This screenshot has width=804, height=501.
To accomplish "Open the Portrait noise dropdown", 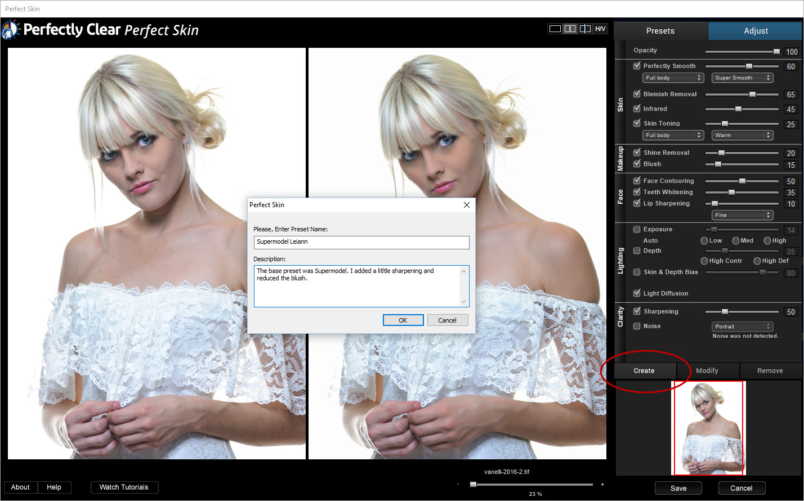I will 743,326.
